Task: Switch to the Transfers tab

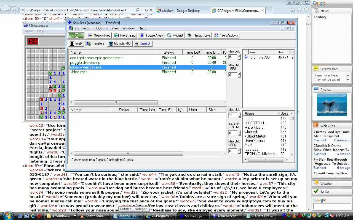Action: point(95,43)
